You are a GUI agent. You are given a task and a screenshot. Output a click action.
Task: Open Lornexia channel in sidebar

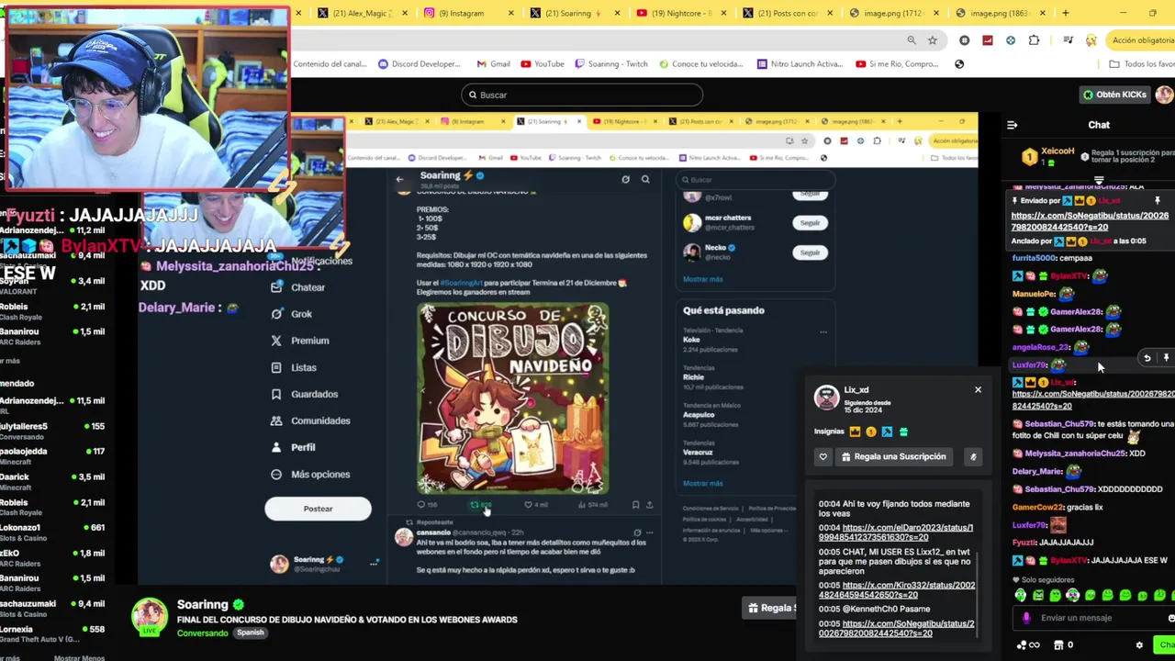click(52, 633)
